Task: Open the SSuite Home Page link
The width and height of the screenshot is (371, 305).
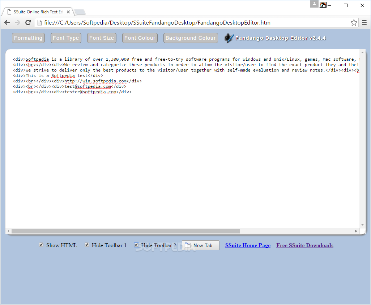Action: (x=248, y=245)
